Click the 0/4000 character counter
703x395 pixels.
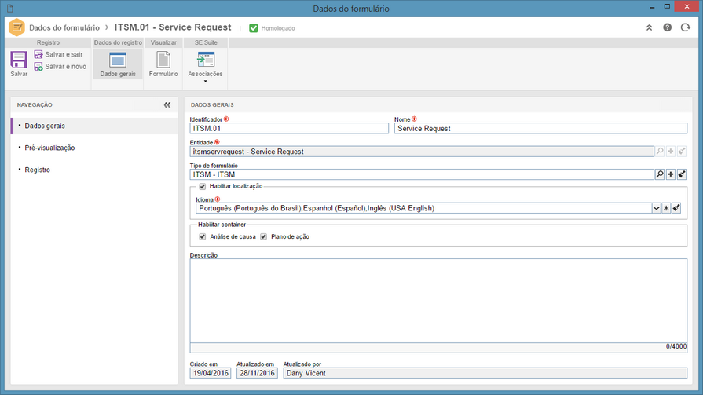pyautogui.click(x=676, y=346)
